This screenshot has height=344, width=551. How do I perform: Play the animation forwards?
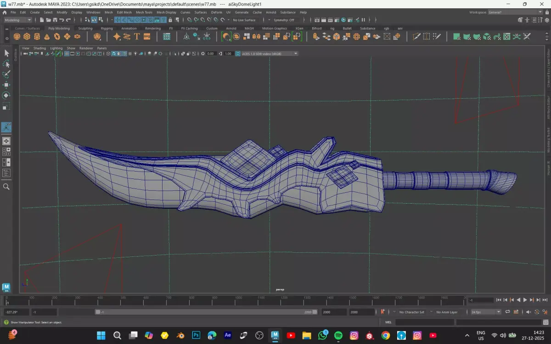(525, 300)
